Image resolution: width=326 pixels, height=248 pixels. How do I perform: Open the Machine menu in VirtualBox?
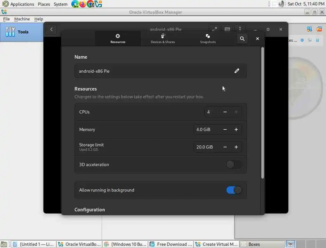(x=22, y=19)
